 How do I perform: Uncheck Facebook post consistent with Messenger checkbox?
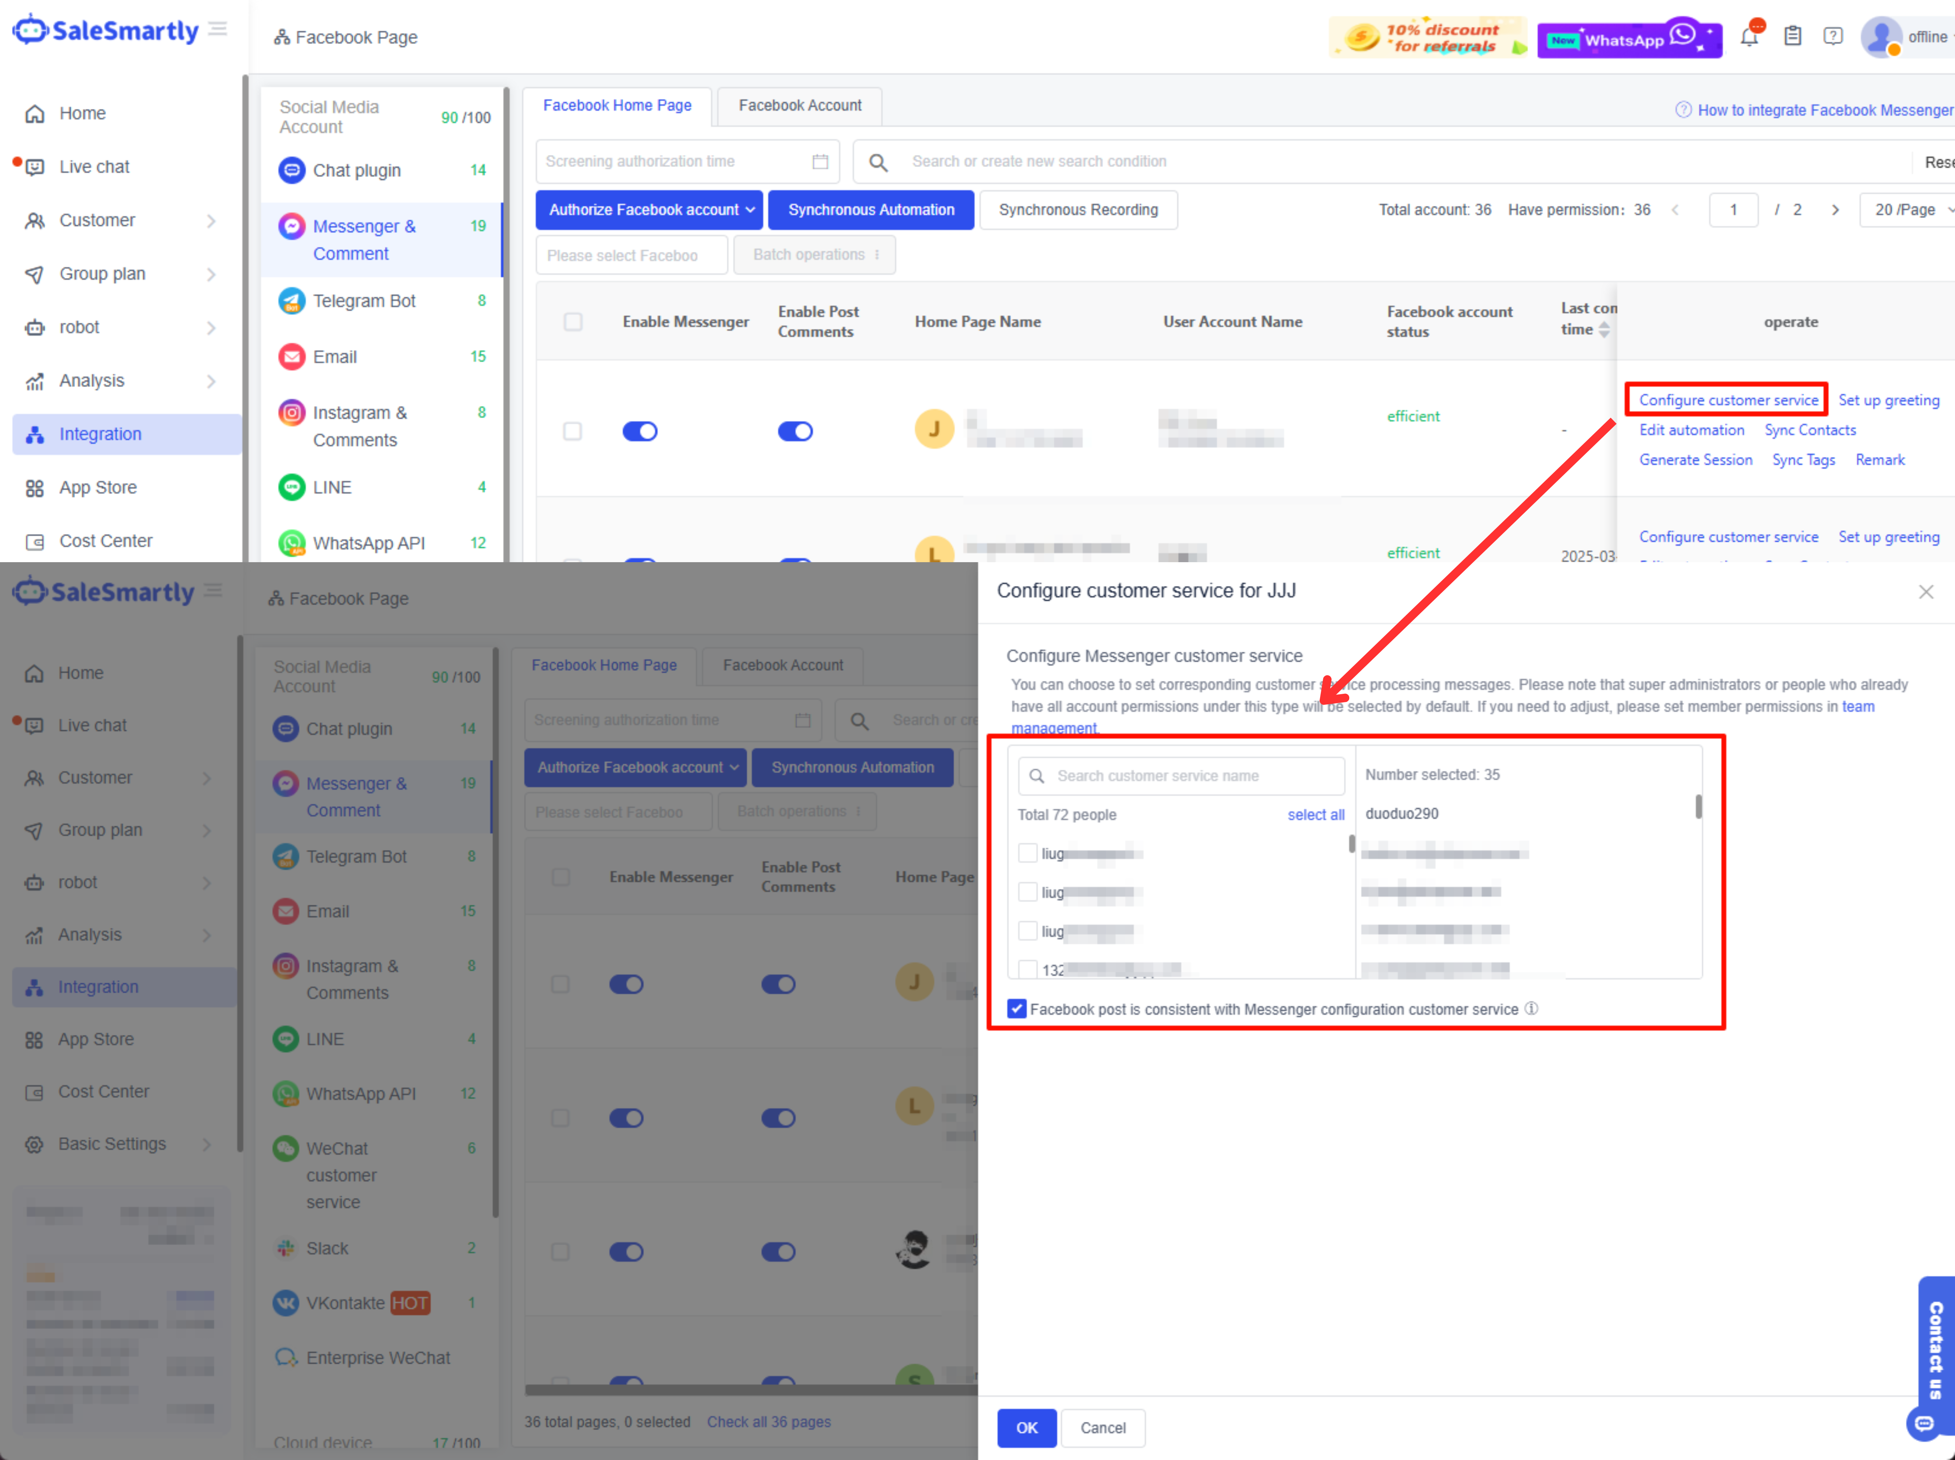pyautogui.click(x=1017, y=1009)
